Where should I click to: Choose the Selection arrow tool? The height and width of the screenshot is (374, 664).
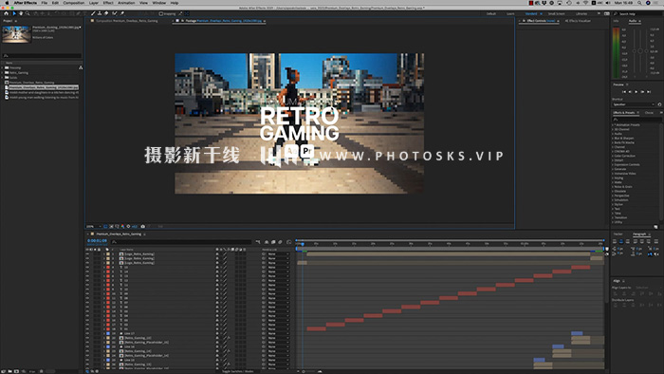[14, 13]
